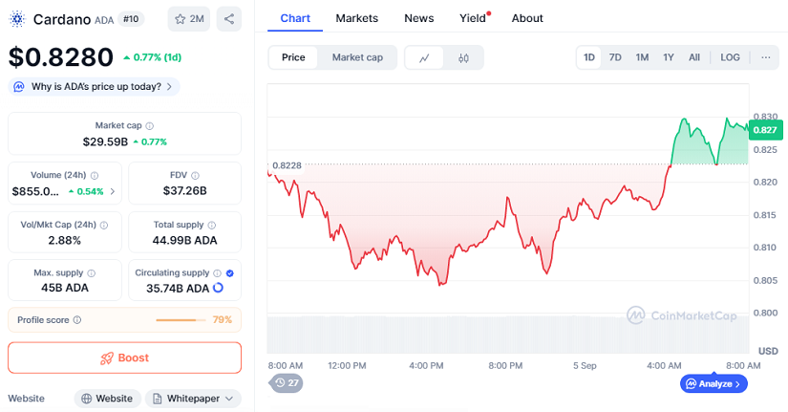The width and height of the screenshot is (788, 412).
Task: Click the circulating supply progress ring
Action: click(x=218, y=288)
